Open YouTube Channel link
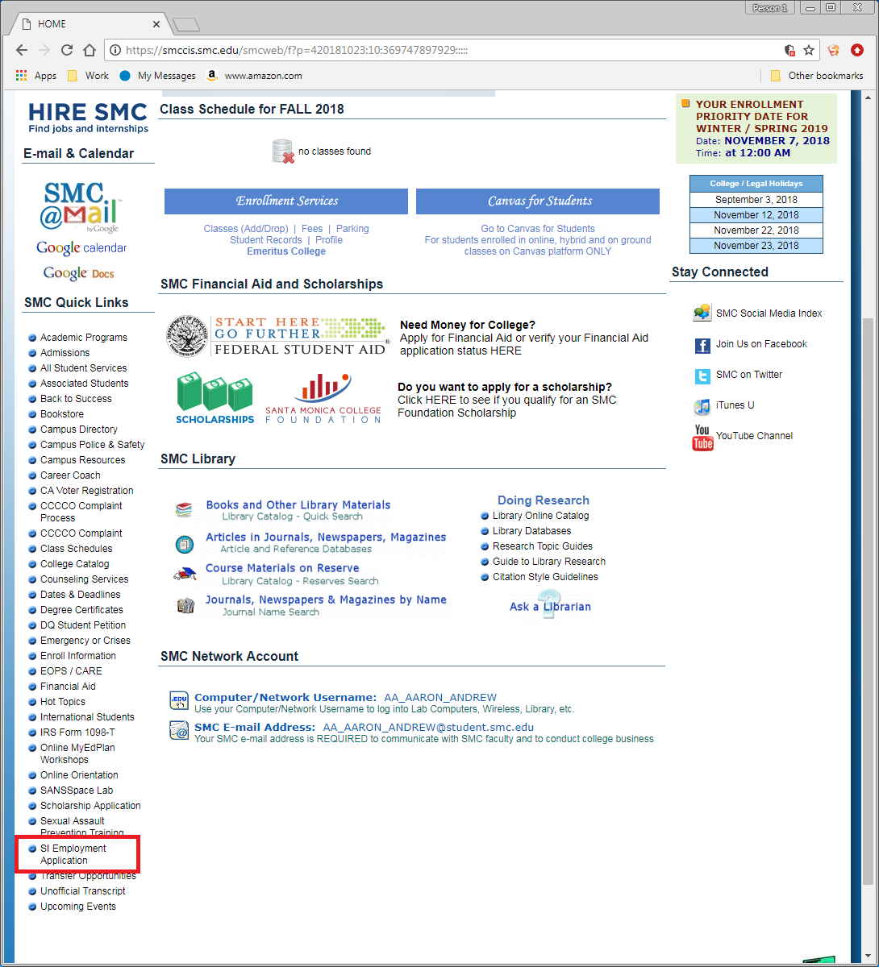Viewport: 879px width, 967px height. click(754, 436)
